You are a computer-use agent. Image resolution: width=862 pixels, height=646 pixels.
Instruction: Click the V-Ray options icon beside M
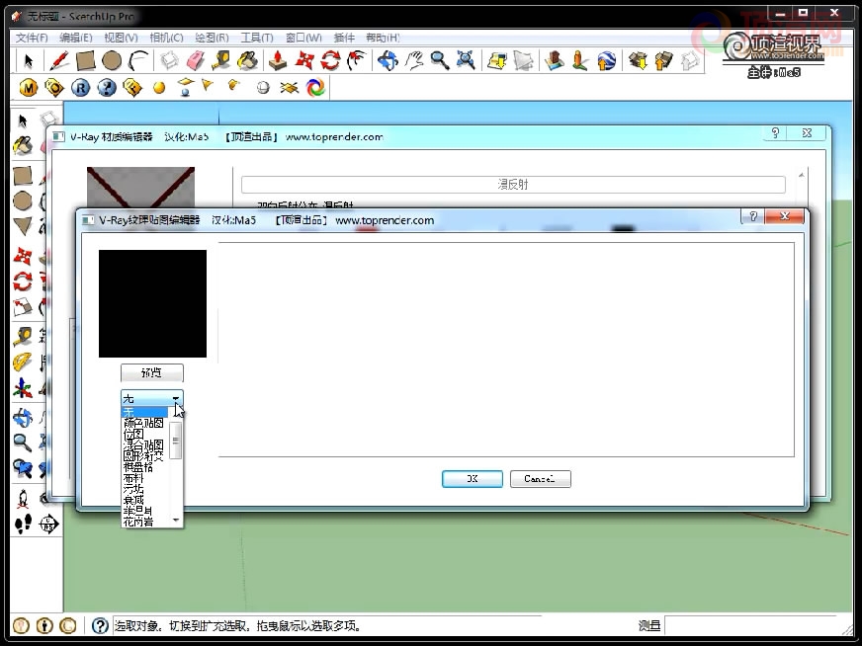[x=53, y=88]
